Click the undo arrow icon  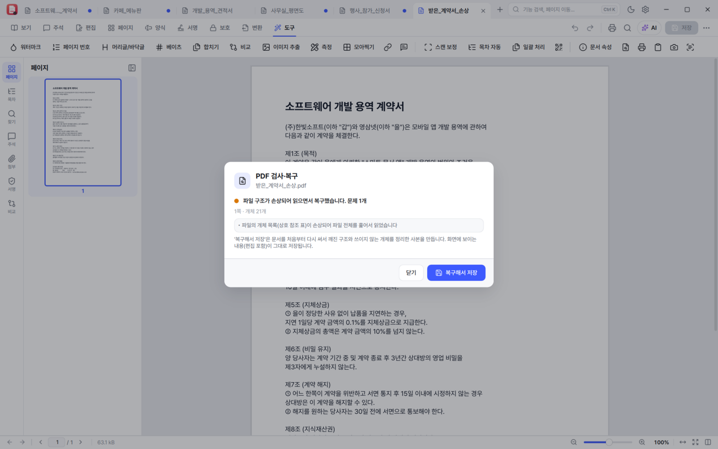tap(575, 28)
